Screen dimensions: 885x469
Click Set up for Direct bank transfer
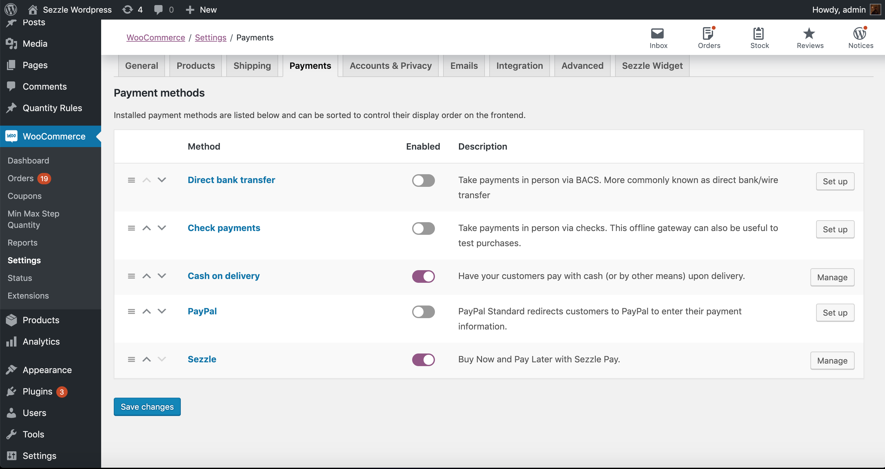(x=835, y=181)
